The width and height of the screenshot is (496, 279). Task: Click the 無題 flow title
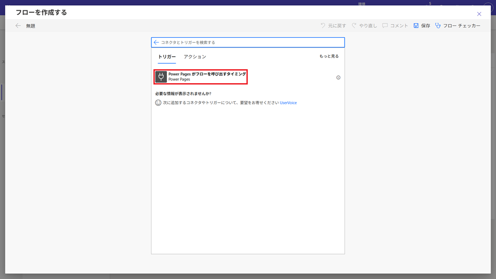click(30, 26)
